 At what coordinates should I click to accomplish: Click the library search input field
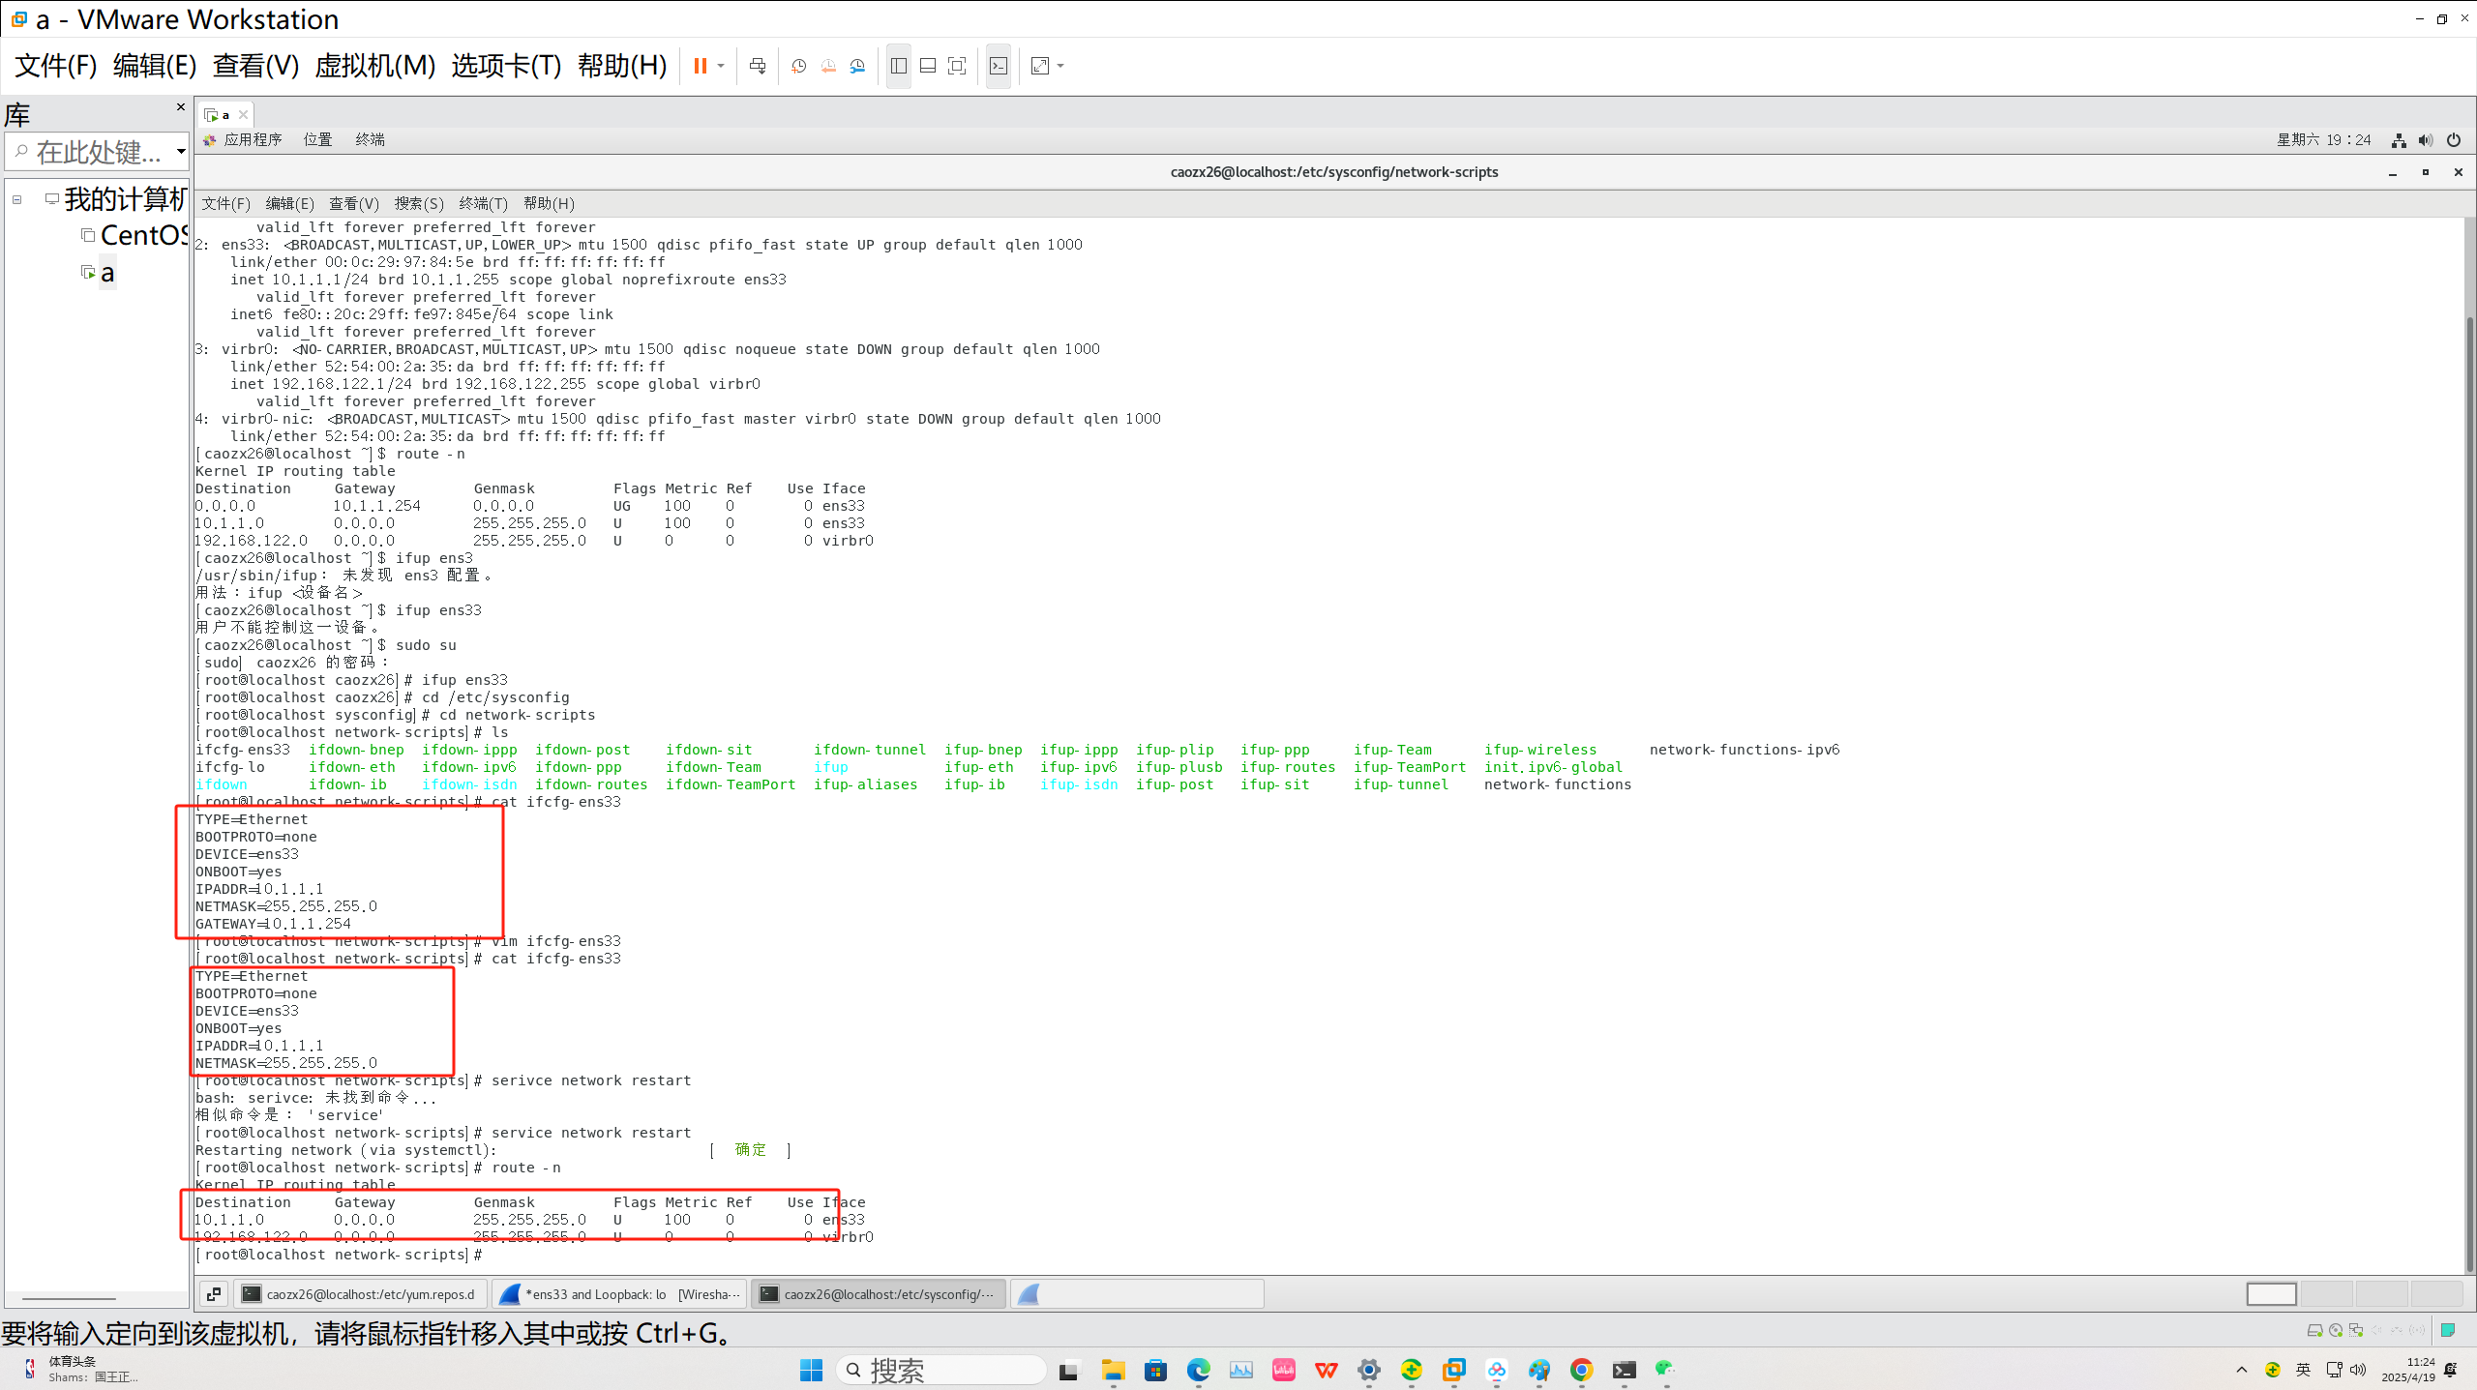pyautogui.click(x=97, y=152)
